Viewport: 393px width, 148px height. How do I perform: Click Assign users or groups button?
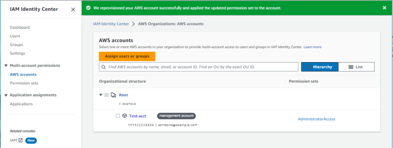coord(127,56)
